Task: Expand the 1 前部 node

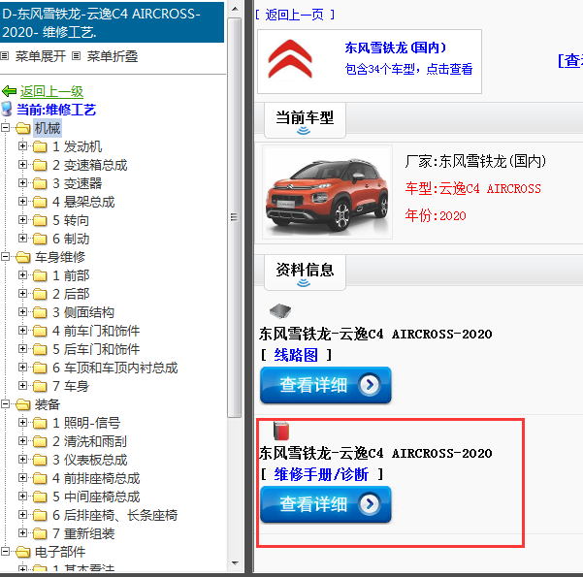Action: (22, 275)
